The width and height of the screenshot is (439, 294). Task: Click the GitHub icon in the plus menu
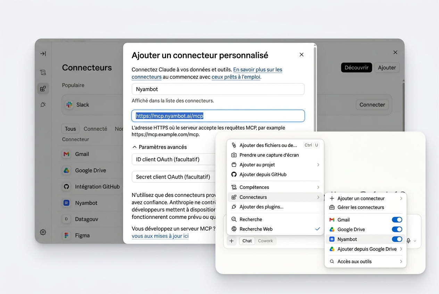234,174
